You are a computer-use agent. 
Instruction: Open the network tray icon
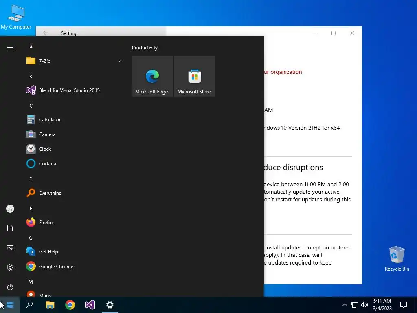pyautogui.click(x=355, y=305)
